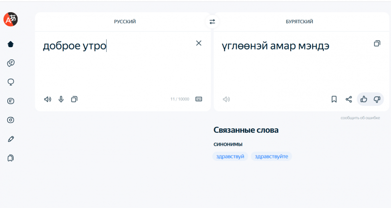Copy the Russian source text
The height and width of the screenshot is (208, 391).
(74, 99)
